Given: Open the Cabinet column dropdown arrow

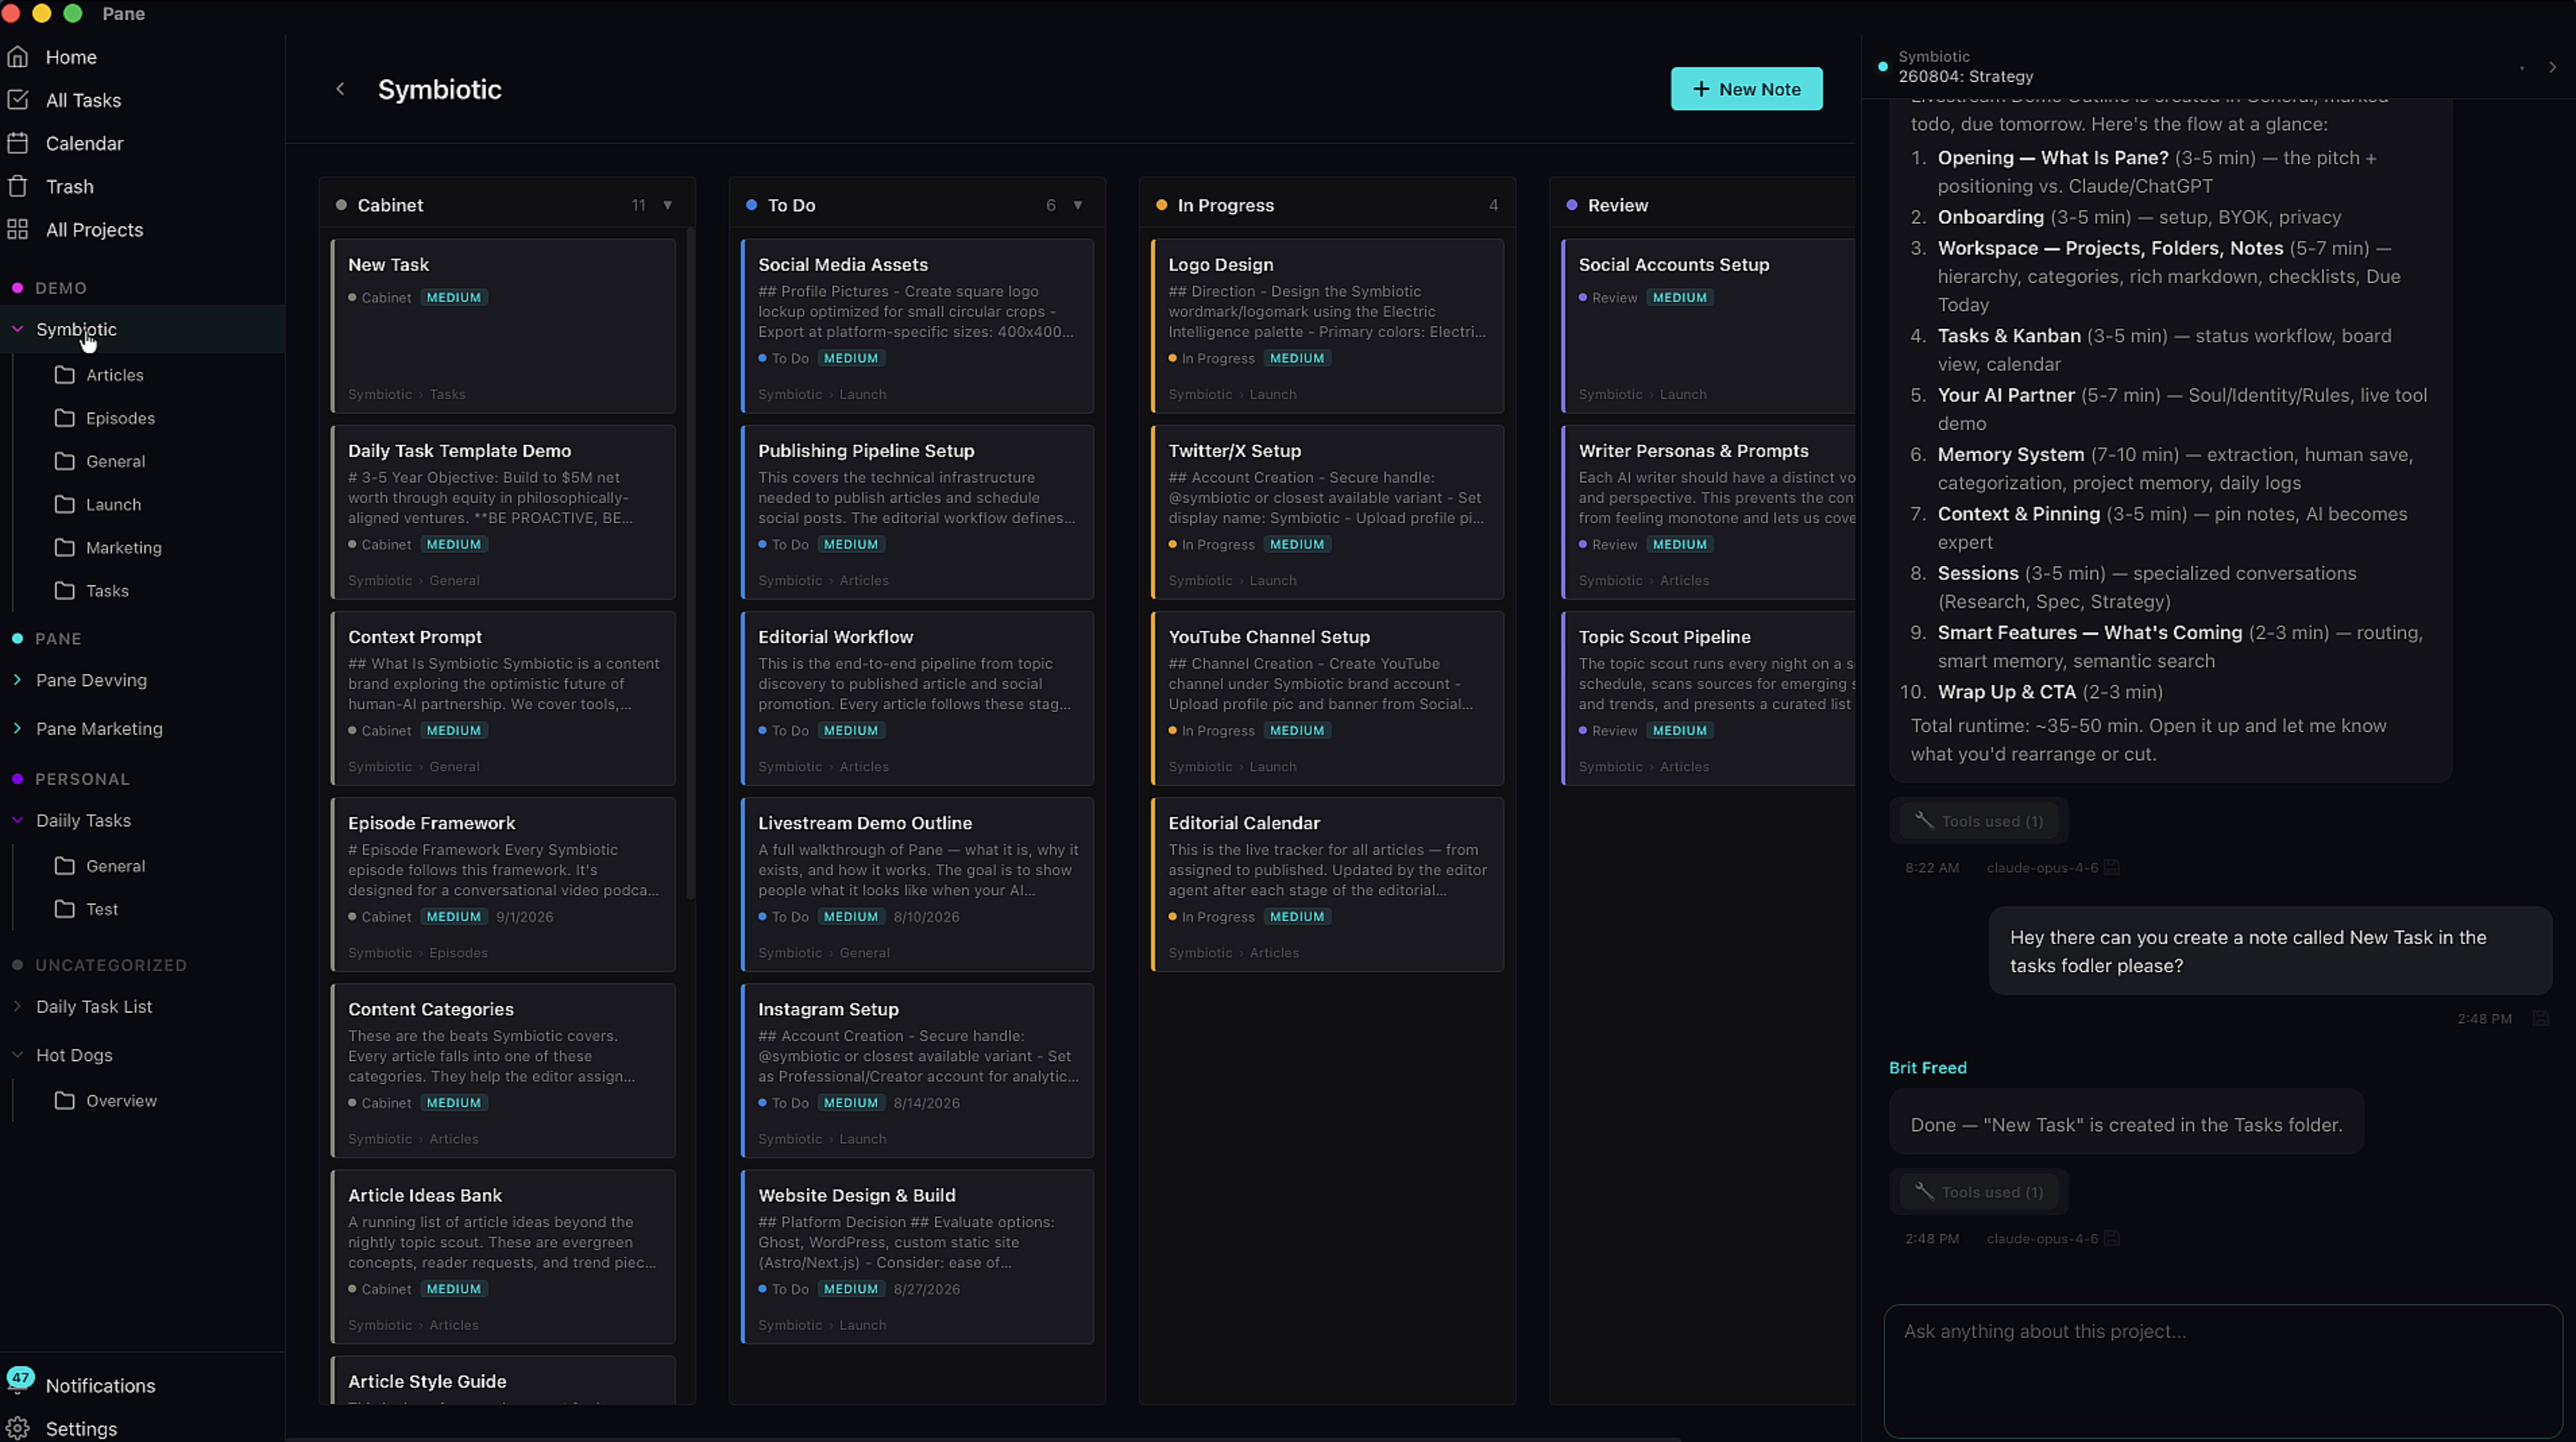Looking at the screenshot, I should [668, 205].
